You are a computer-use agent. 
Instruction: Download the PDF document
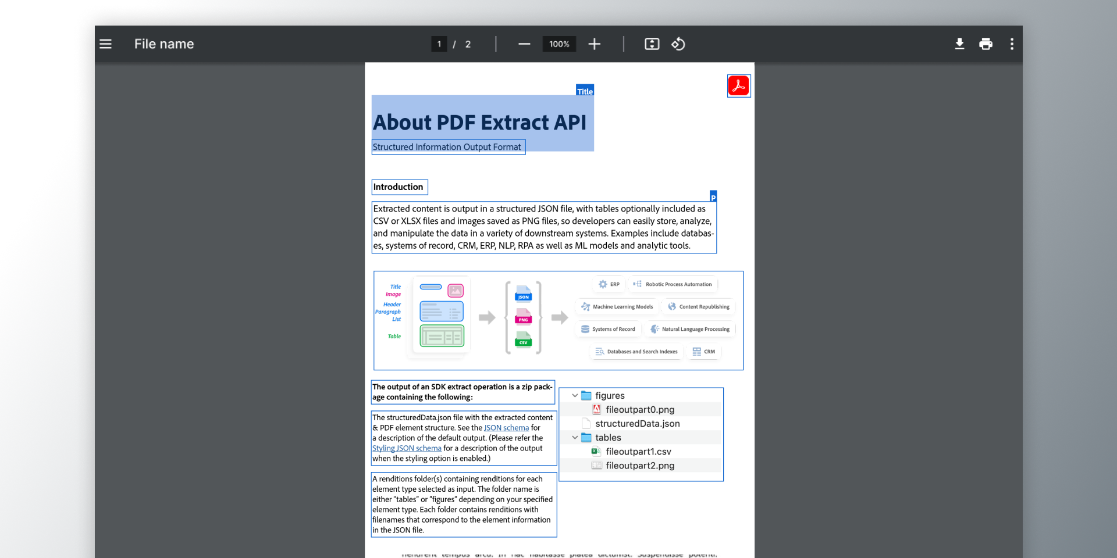[x=959, y=44]
